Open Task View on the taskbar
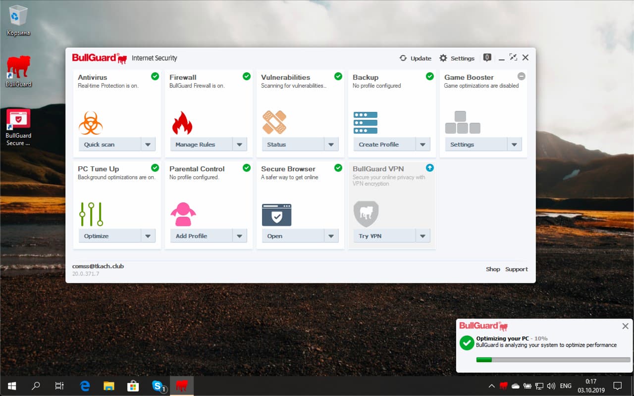 (59, 386)
